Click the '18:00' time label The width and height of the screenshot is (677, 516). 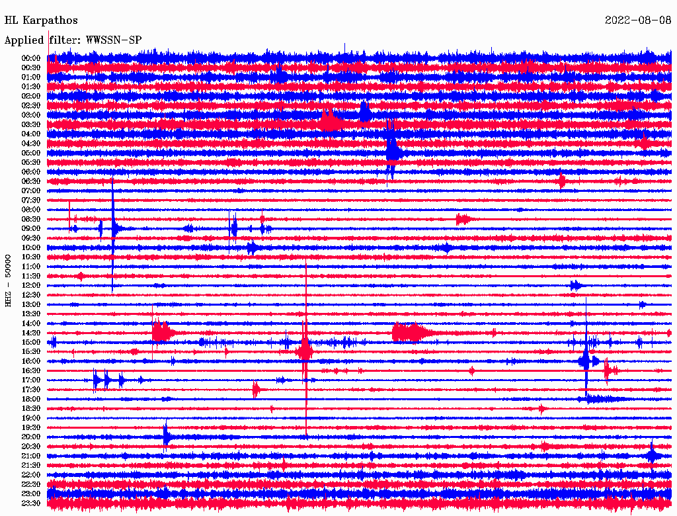31,400
